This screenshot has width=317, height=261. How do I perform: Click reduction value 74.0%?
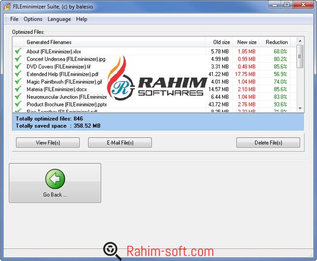tap(280, 82)
